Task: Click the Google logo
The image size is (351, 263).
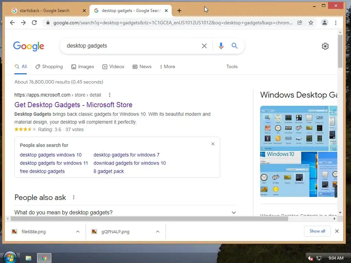Action: pos(28,46)
